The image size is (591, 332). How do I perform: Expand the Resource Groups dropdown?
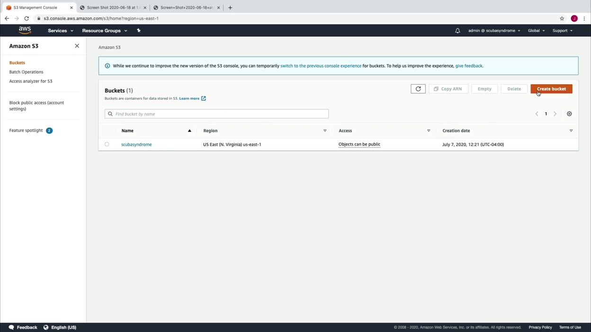(x=105, y=31)
